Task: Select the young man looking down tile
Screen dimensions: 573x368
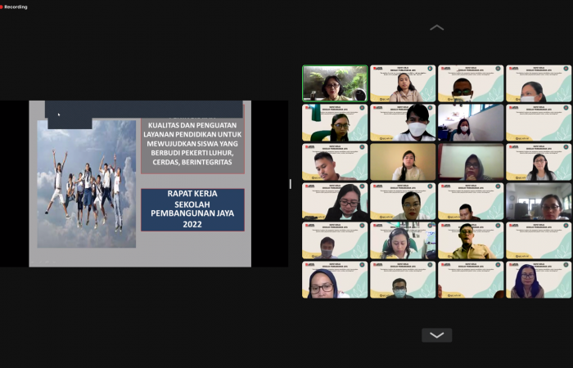Action: (x=335, y=162)
